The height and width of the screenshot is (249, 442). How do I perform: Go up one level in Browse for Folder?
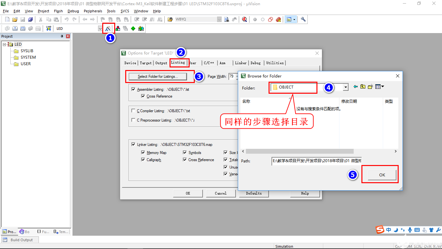(363, 87)
